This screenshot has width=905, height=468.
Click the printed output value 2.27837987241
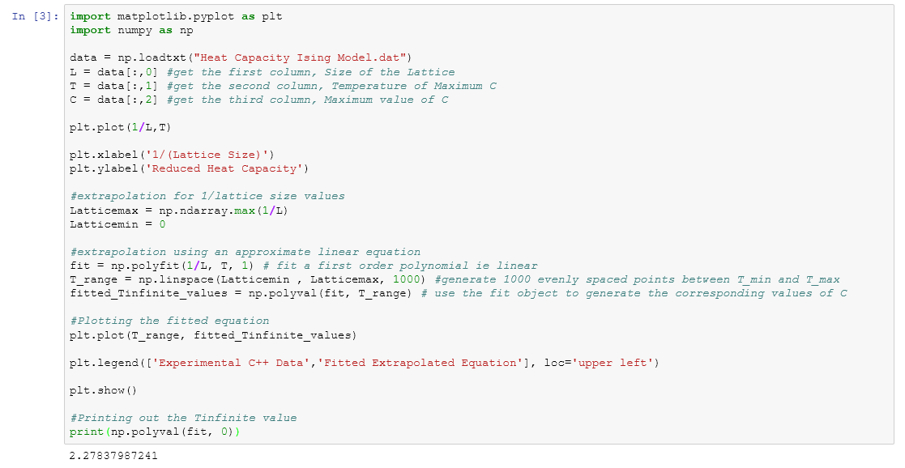click(x=114, y=455)
